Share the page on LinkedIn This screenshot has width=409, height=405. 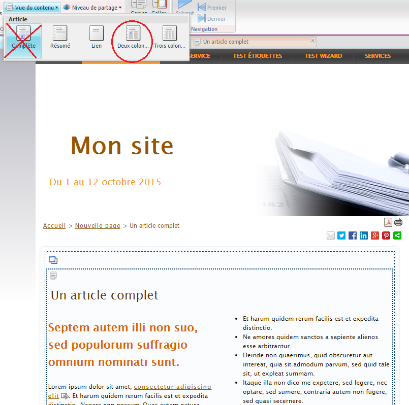pyautogui.click(x=364, y=235)
